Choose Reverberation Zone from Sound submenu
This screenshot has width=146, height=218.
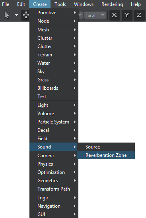click(106, 155)
